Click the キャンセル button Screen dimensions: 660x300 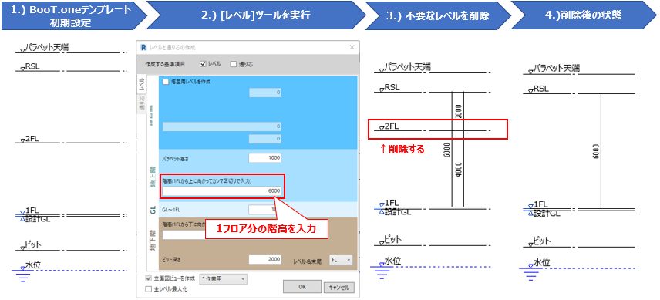338,288
